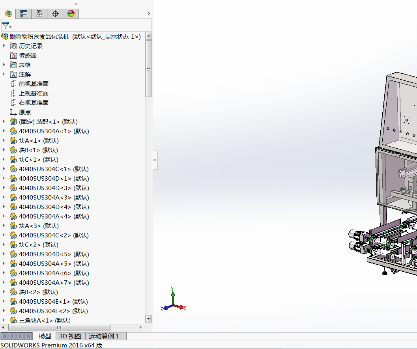Jump to first bottom tab arrow
417x349 pixels.
[x=4, y=336]
